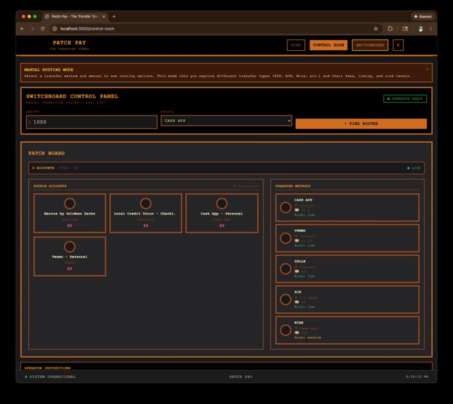The width and height of the screenshot is (453, 404).
Task: Click the browser profile avatar
Action: coord(421,29)
